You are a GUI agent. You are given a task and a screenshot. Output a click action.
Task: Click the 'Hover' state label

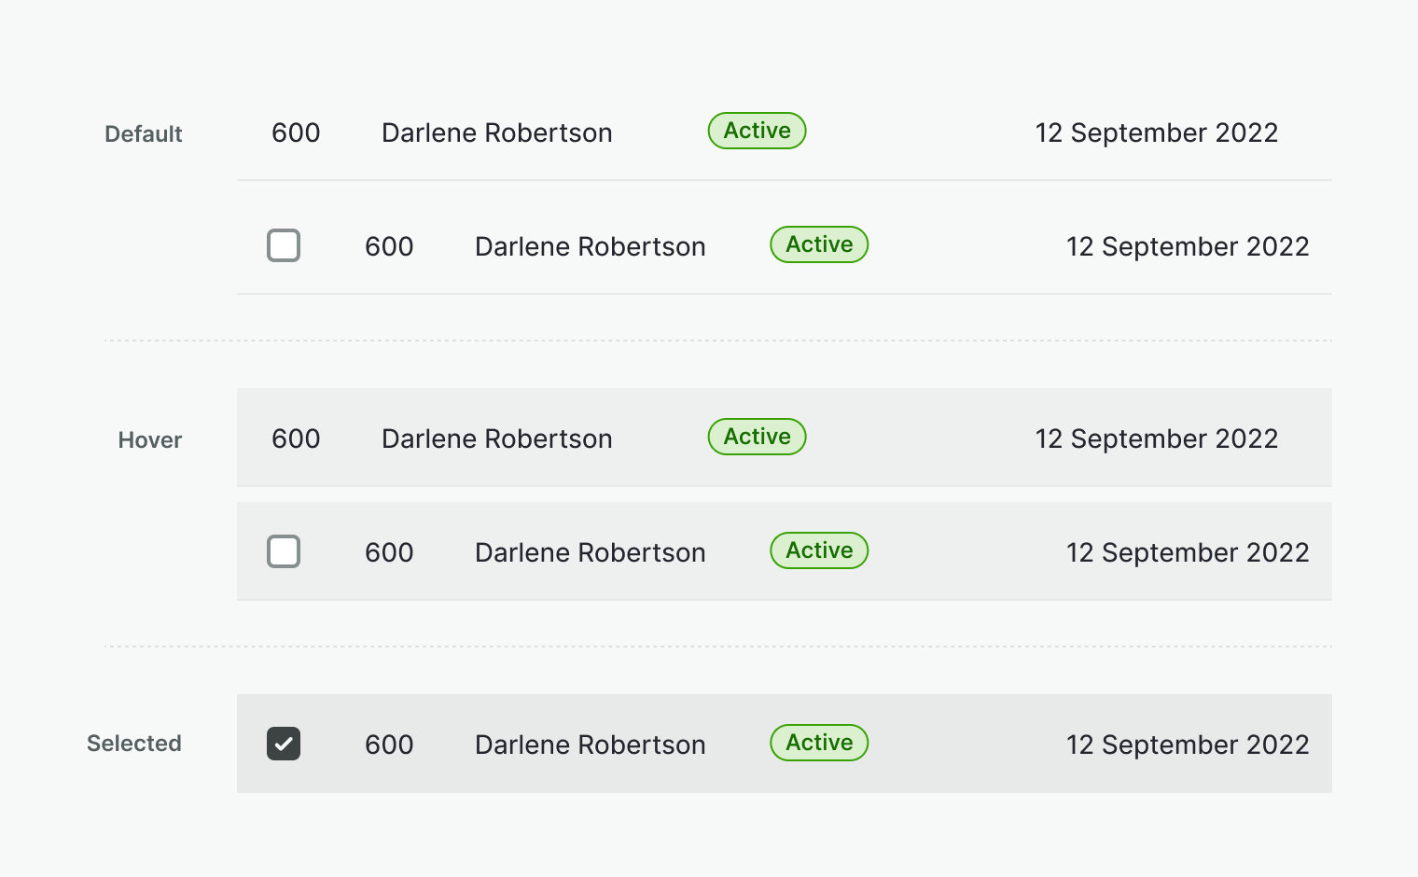click(150, 440)
